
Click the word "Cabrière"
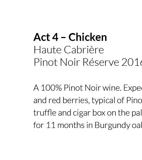[x=84, y=50]
